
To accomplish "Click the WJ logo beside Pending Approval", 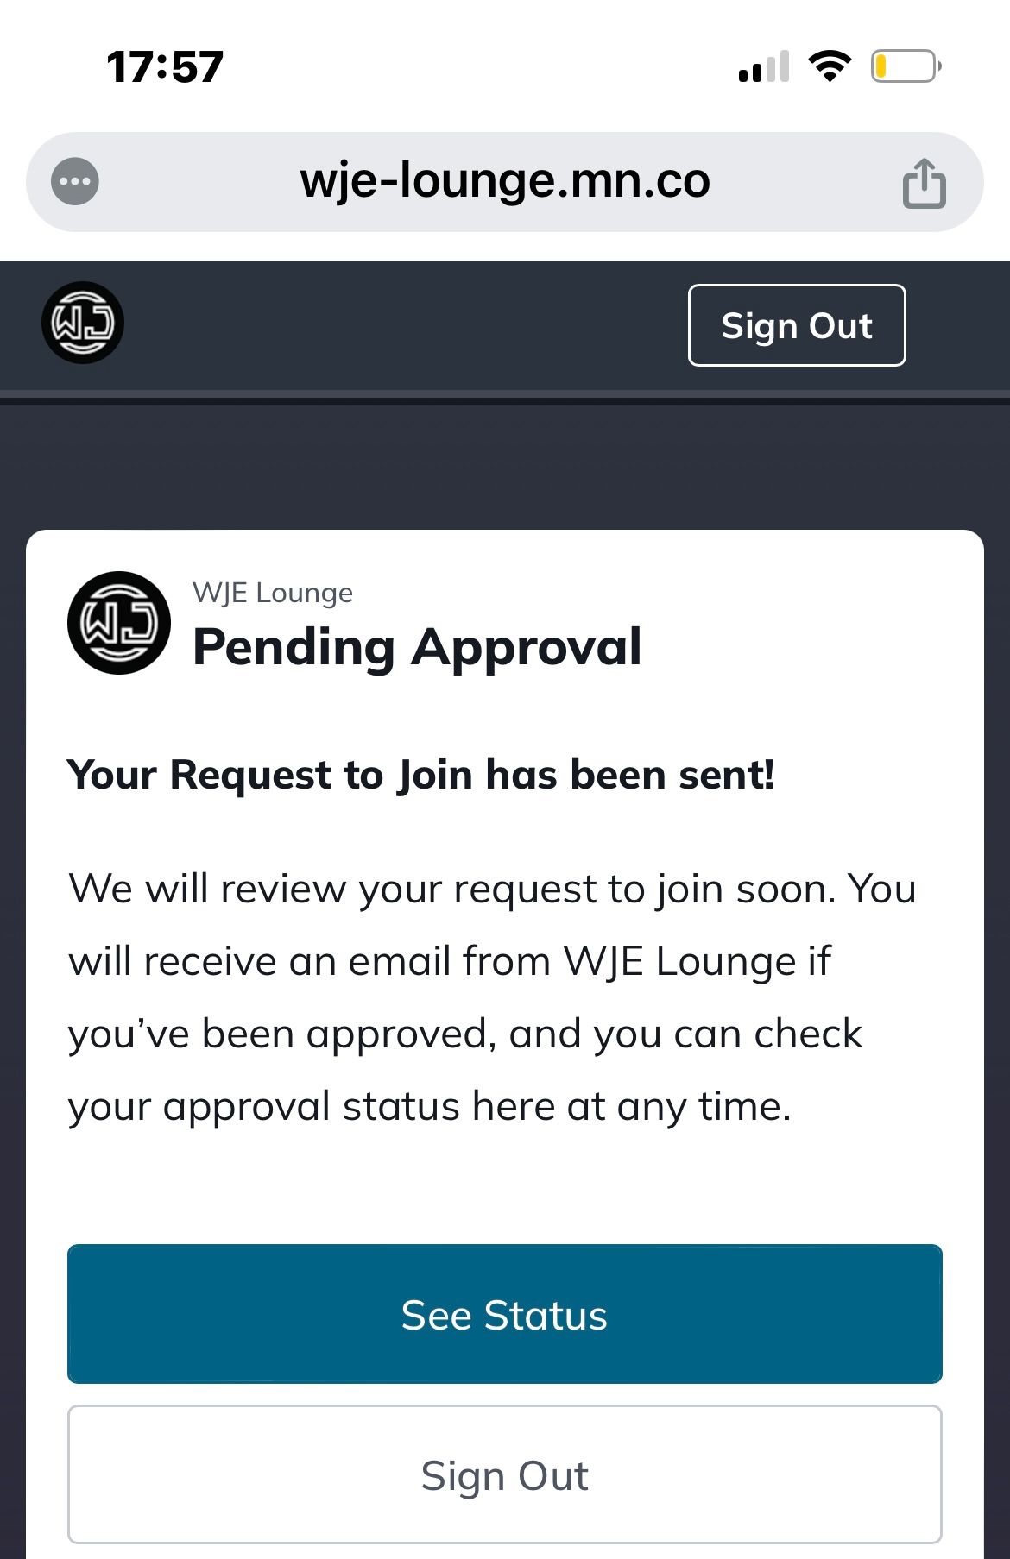I will 119,622.
